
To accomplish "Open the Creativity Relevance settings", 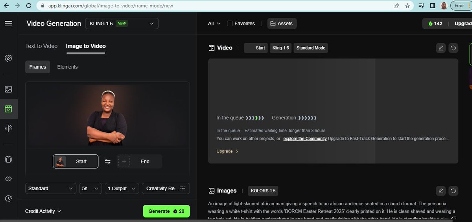I will 166,189.
